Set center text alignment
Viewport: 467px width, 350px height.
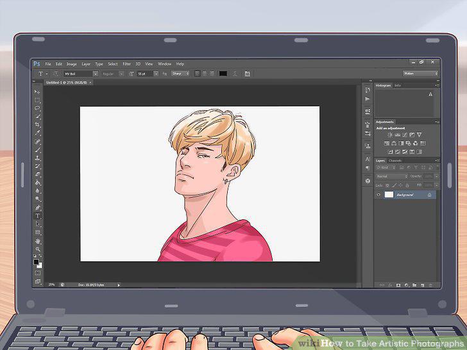(204, 74)
